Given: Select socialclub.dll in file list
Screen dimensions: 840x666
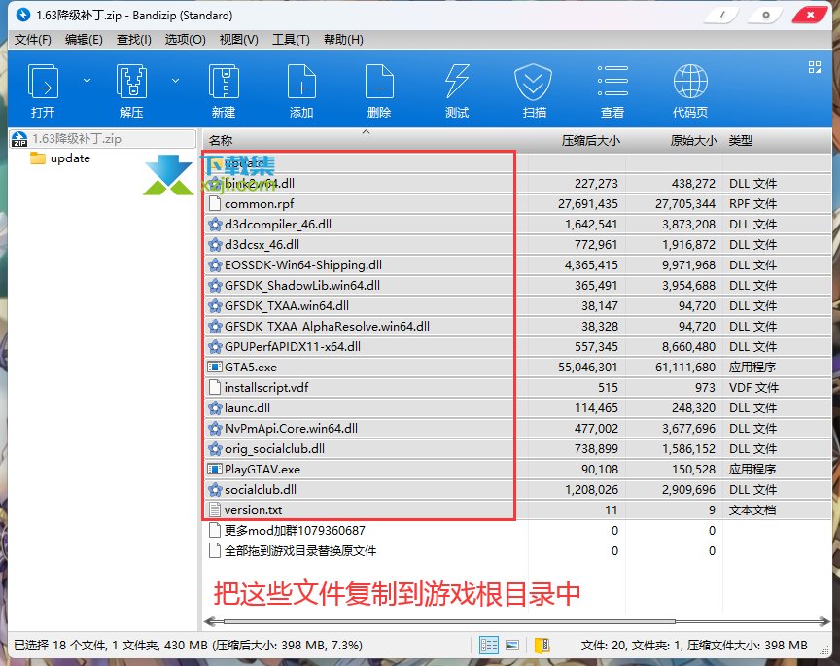Looking at the screenshot, I should [517, 489].
